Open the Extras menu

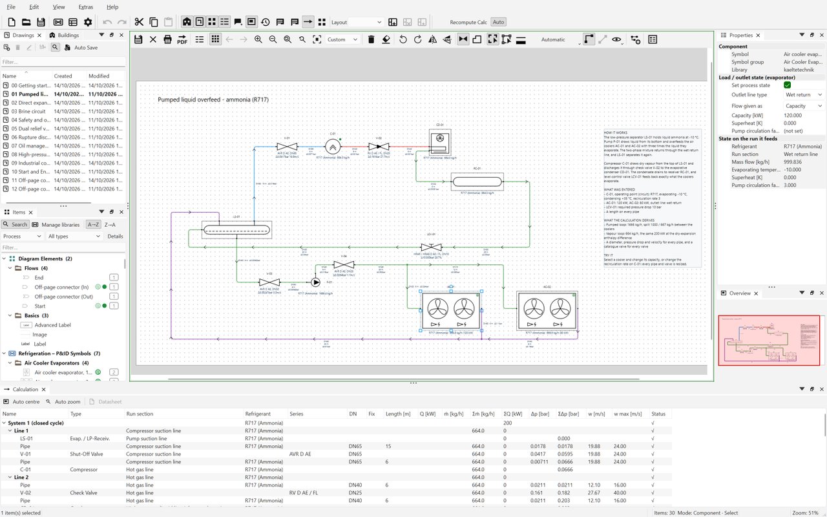tap(85, 6)
